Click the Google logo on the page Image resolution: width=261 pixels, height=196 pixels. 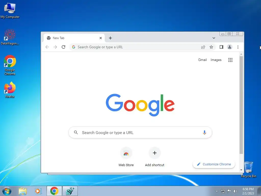point(140,105)
